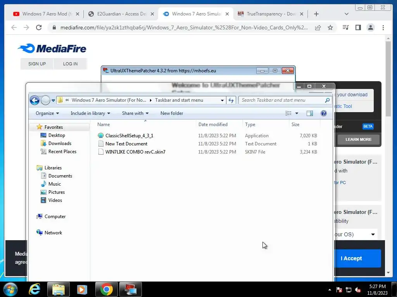The height and width of the screenshot is (297, 397).
Task: Open Desktop in Favorites
Action: (57, 135)
